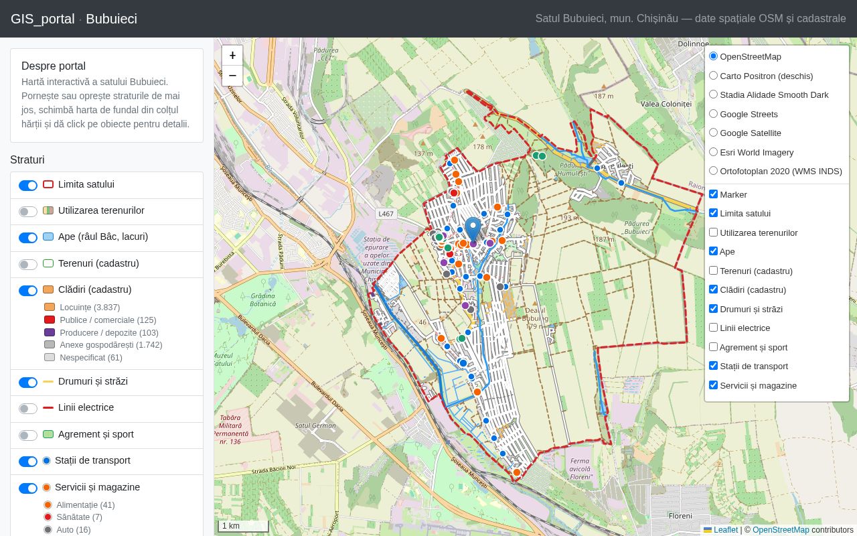Click the GIS_portal header title

[x=43, y=19]
